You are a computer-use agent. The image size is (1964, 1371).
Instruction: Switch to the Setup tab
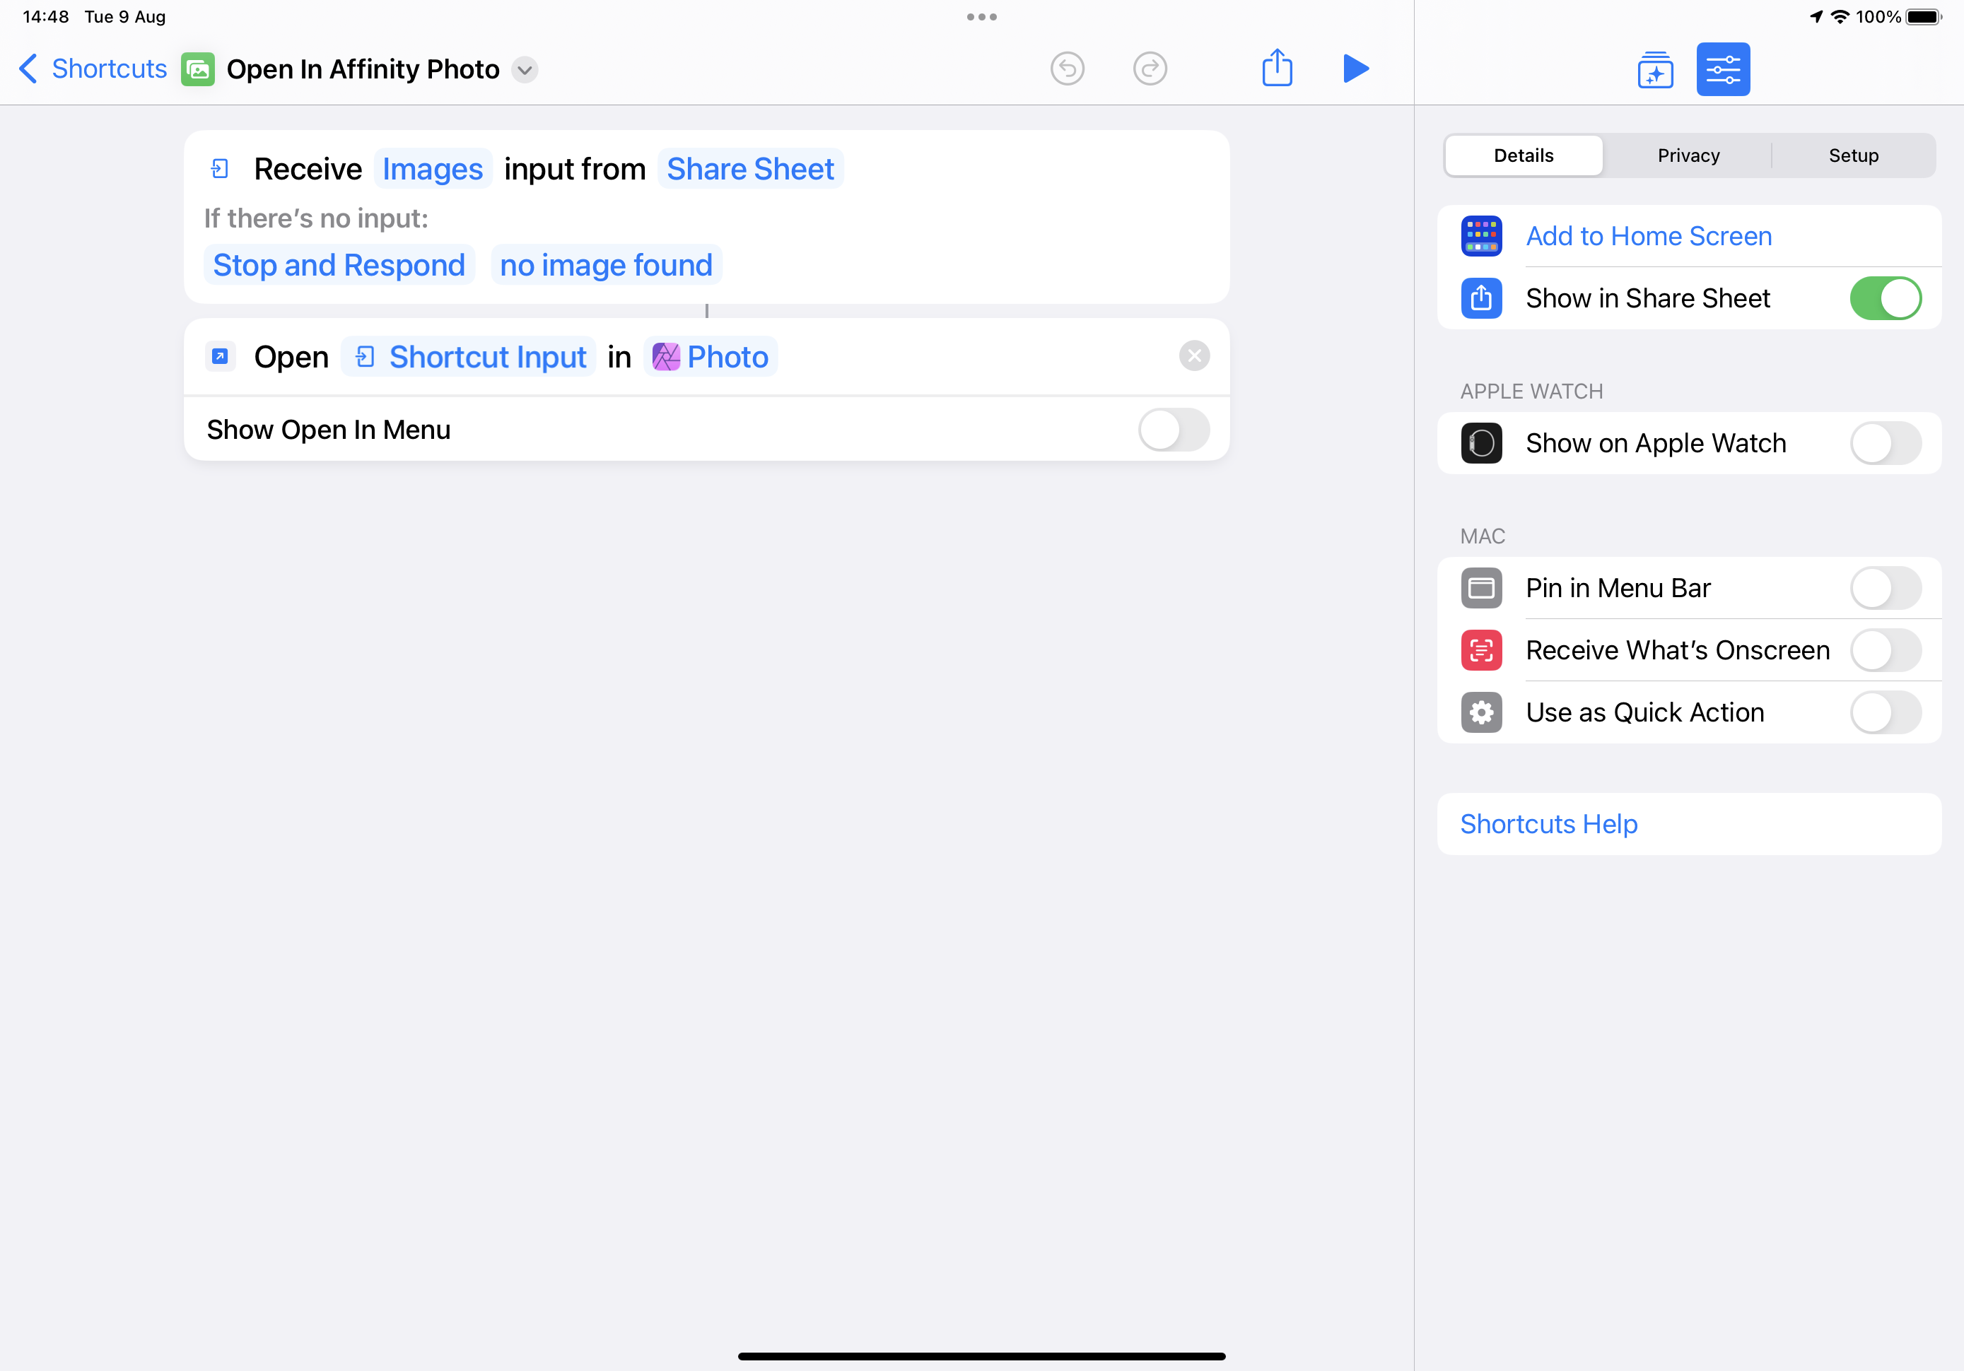(1853, 155)
